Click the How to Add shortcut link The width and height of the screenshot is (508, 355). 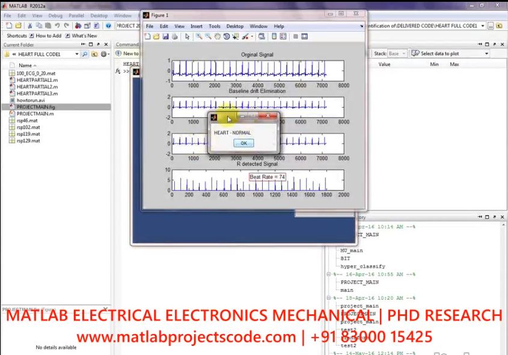pyautogui.click(x=48, y=35)
